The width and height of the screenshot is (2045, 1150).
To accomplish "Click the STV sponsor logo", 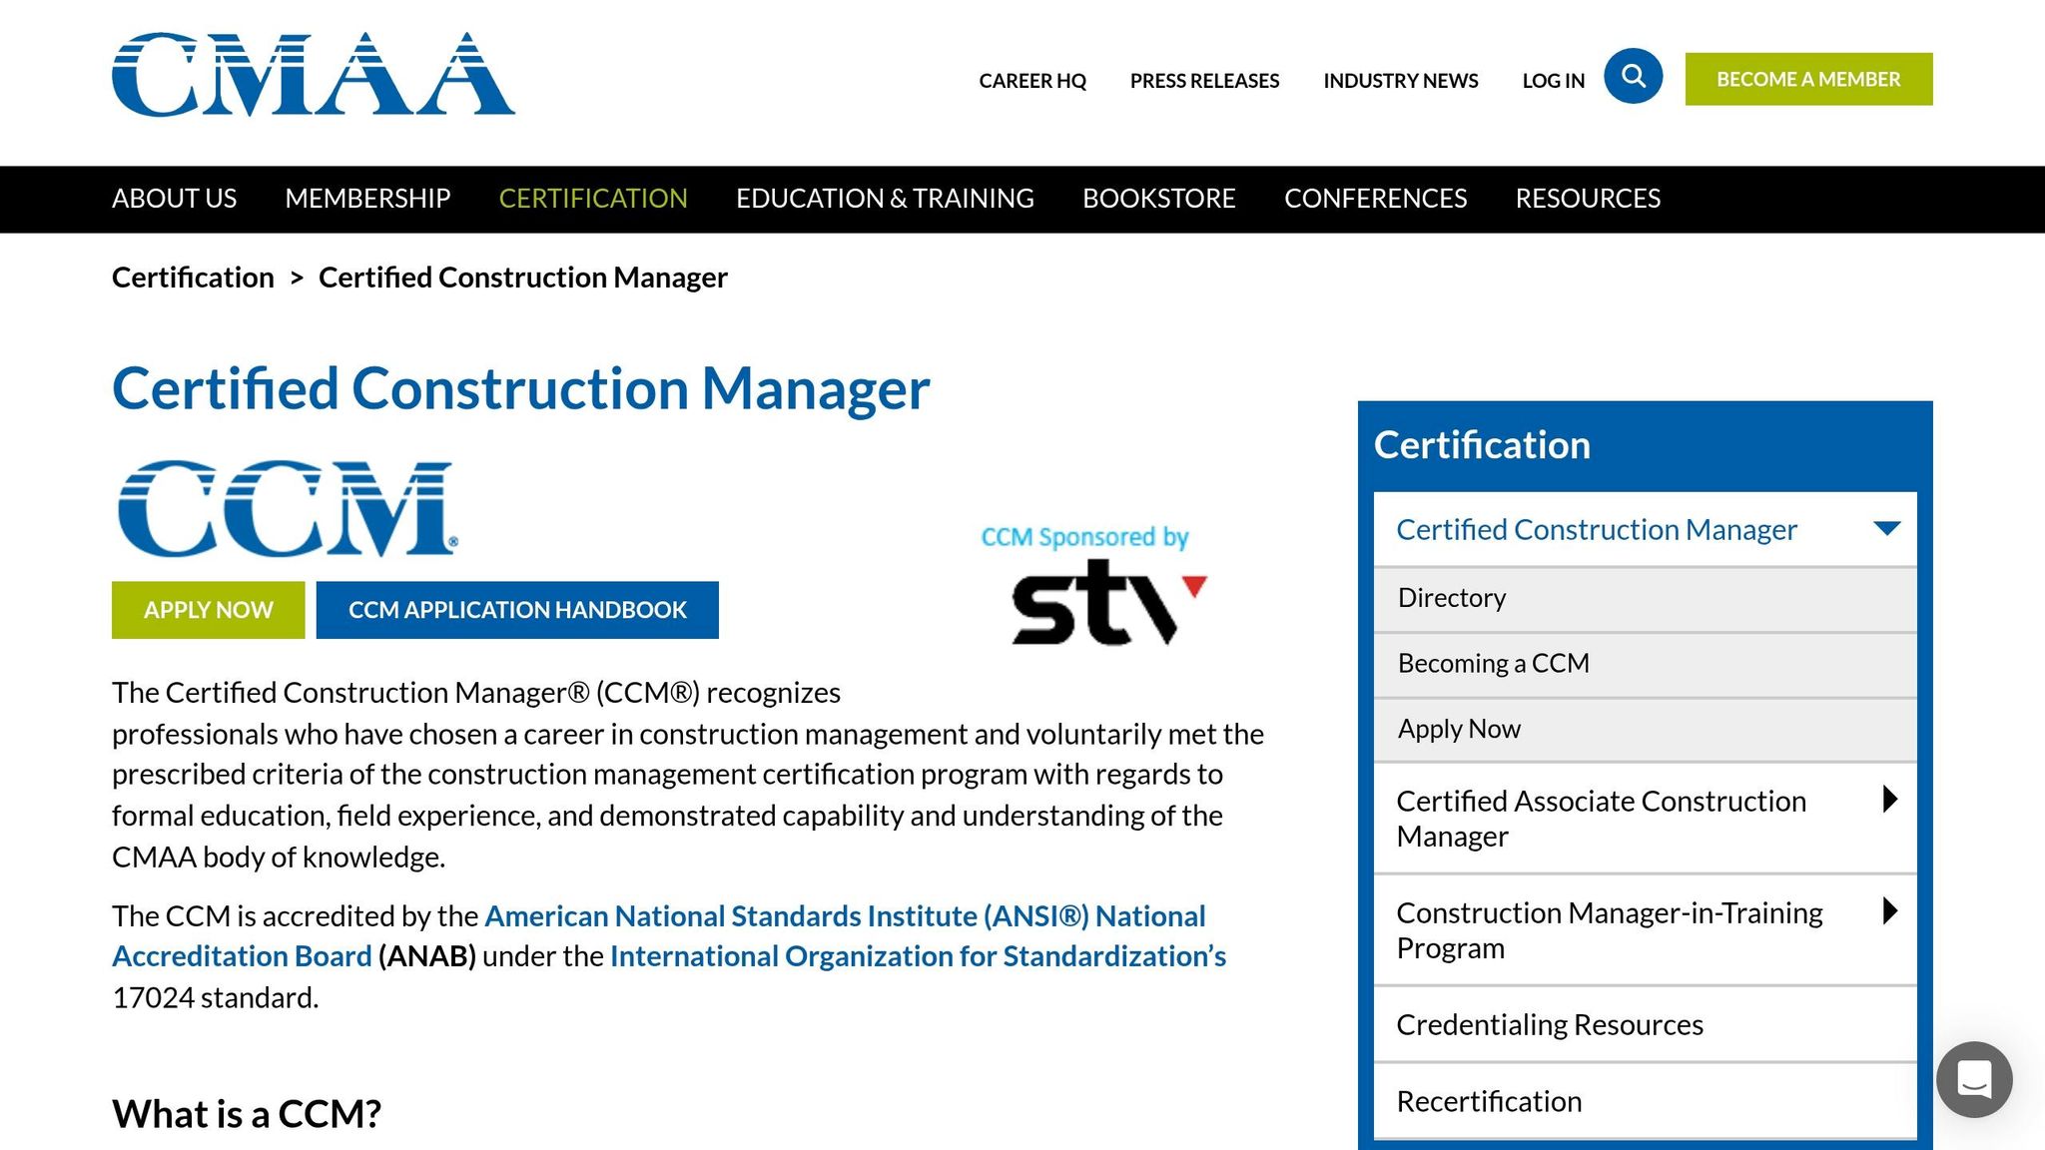I will click(1109, 602).
